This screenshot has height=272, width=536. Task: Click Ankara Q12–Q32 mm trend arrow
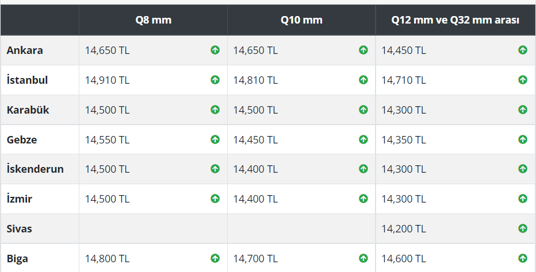pos(523,50)
